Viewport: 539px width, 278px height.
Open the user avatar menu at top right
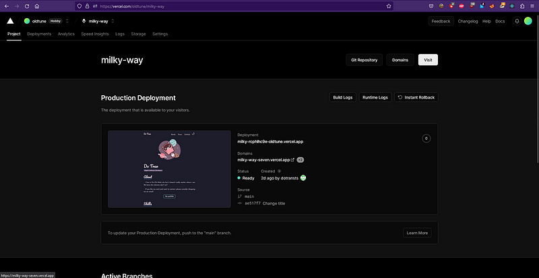(528, 21)
